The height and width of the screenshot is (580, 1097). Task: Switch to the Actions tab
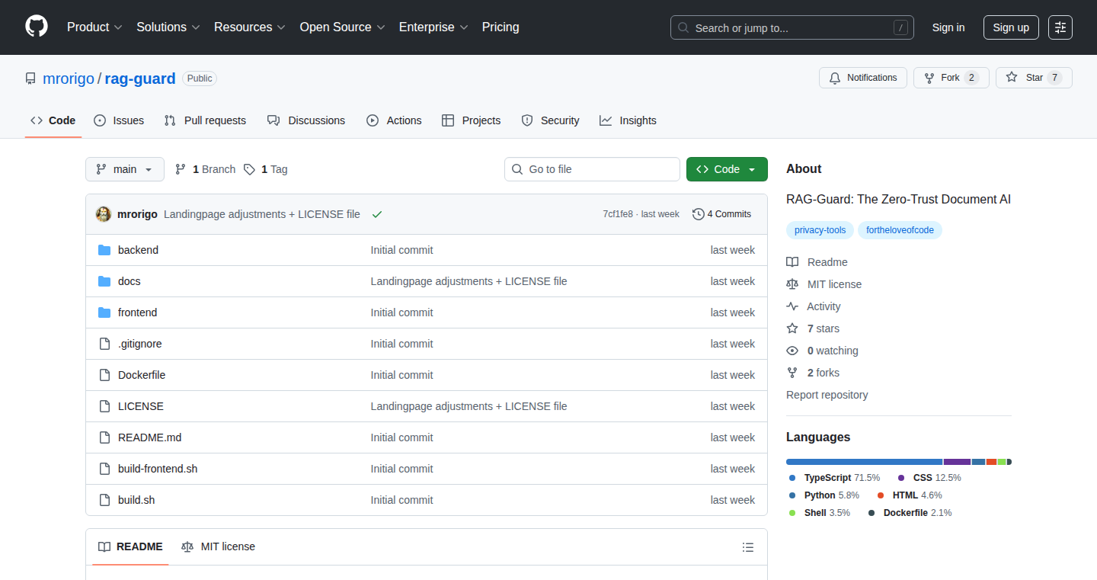coord(394,120)
